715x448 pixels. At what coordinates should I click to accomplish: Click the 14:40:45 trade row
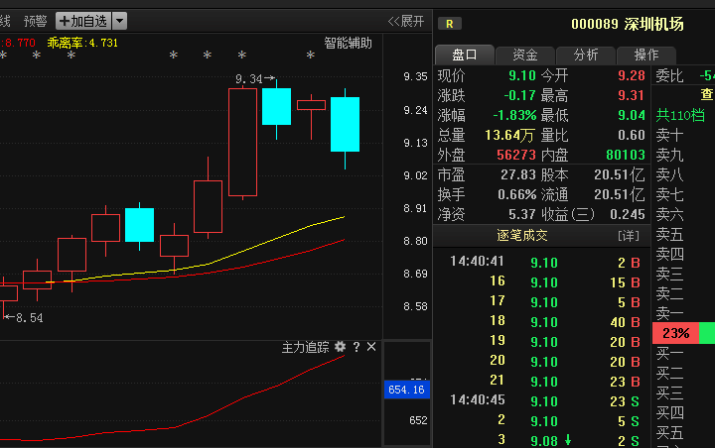542,401
